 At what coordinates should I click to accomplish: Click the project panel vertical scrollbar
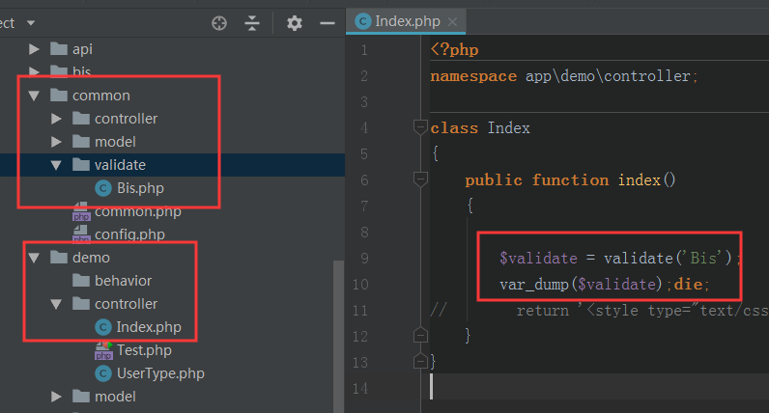click(x=338, y=328)
